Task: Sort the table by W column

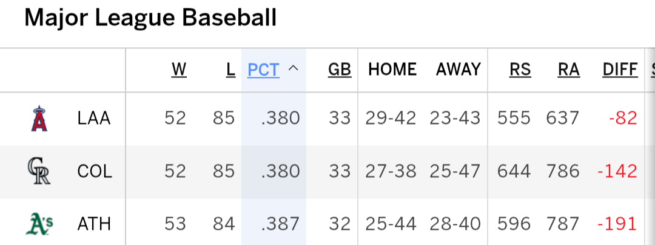Action: (x=179, y=70)
